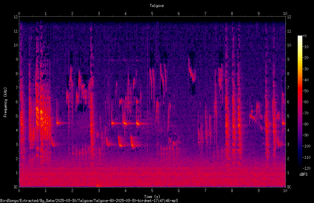This screenshot has width=314, height=203.
Task: Click the "-90" color scale label
Action: click(x=306, y=135)
